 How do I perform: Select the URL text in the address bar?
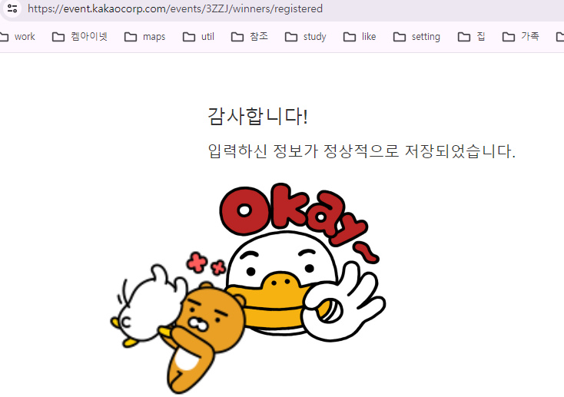tap(175, 8)
